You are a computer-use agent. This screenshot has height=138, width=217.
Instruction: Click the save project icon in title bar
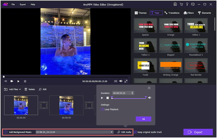point(175,4)
